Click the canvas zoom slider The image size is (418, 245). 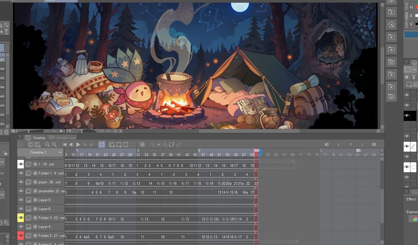(29, 131)
